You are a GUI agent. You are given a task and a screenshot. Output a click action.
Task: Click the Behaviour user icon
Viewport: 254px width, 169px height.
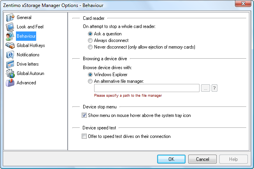coord(10,36)
